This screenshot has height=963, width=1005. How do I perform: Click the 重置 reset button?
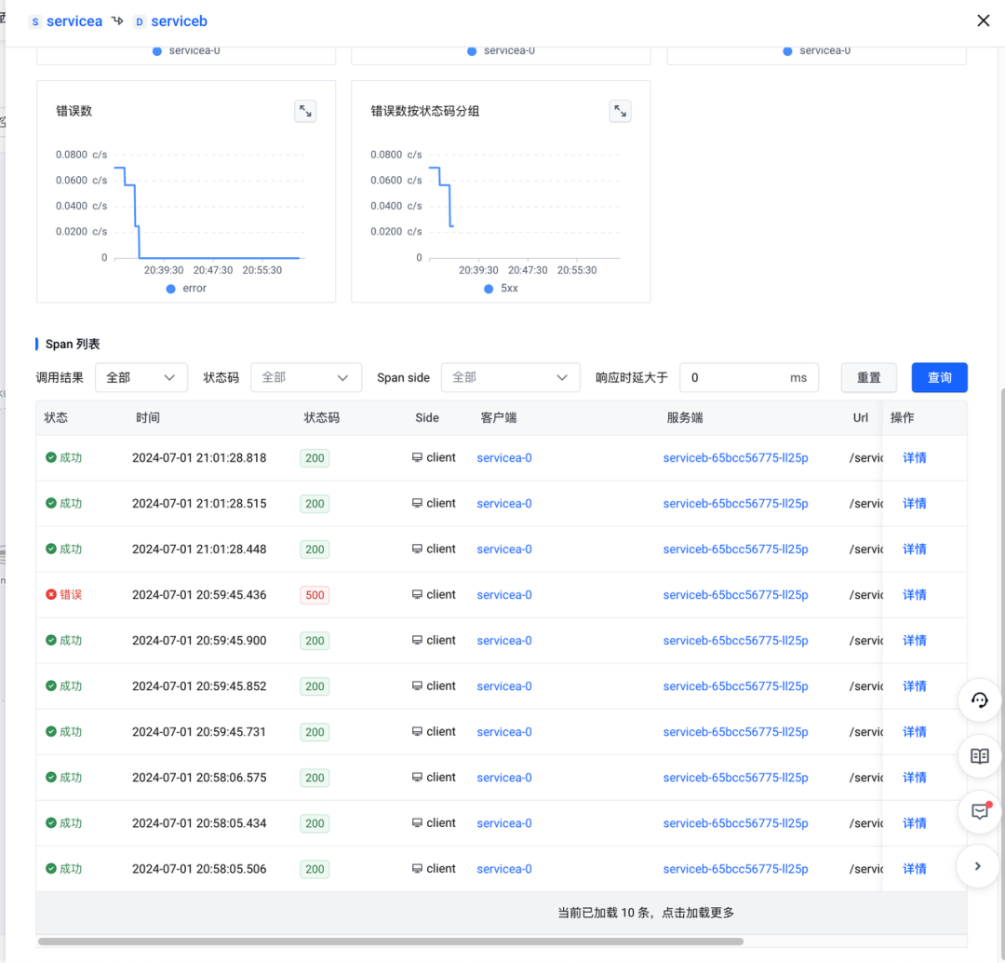pos(868,377)
